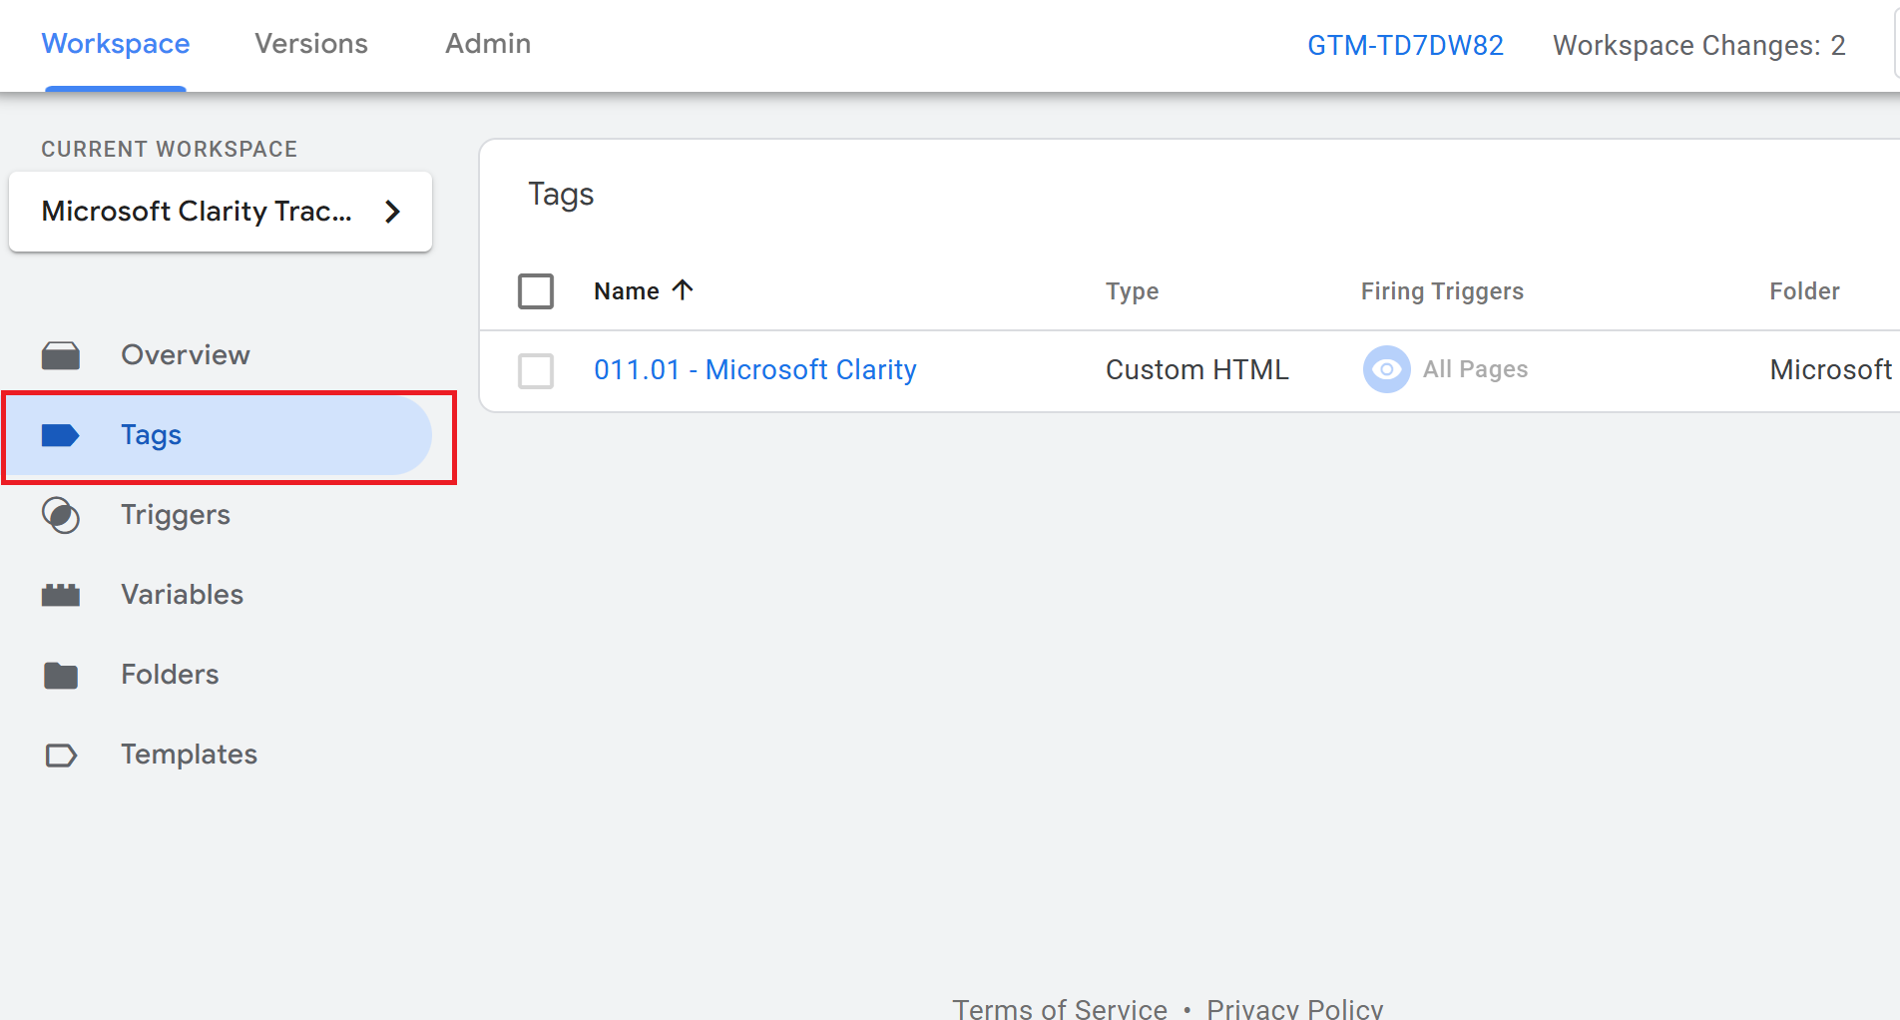Viewport: 1900px width, 1020px height.
Task: Open the Admin tab
Action: 488,44
